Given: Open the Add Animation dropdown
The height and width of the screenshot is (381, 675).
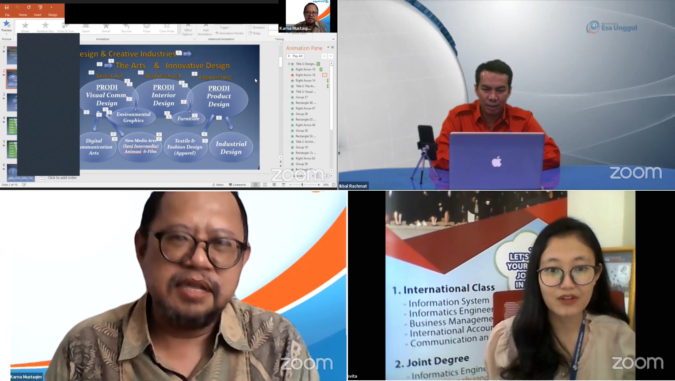Looking at the screenshot, I should (205, 30).
